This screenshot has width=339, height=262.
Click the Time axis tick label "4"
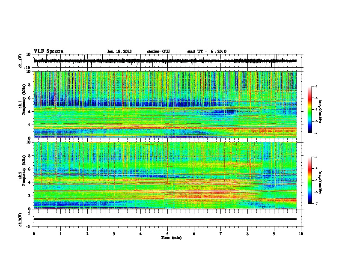tap(141, 234)
